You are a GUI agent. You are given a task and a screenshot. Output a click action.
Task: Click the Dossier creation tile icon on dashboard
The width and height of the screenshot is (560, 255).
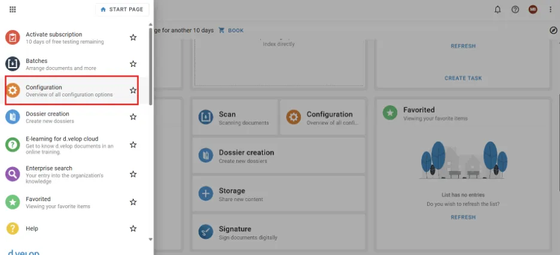[206, 156]
